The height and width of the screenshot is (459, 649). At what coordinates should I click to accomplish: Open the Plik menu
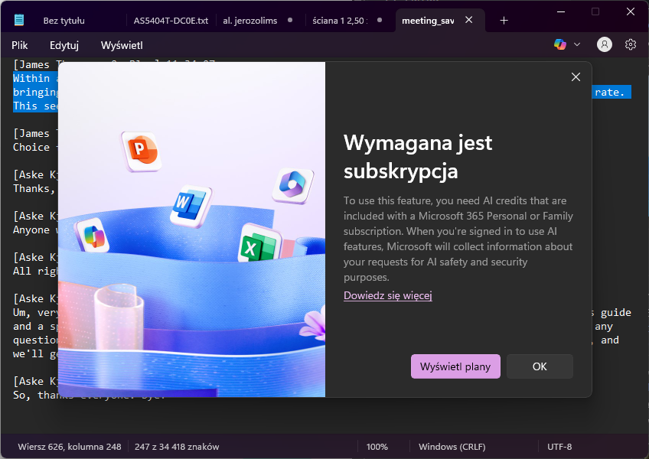pos(21,45)
